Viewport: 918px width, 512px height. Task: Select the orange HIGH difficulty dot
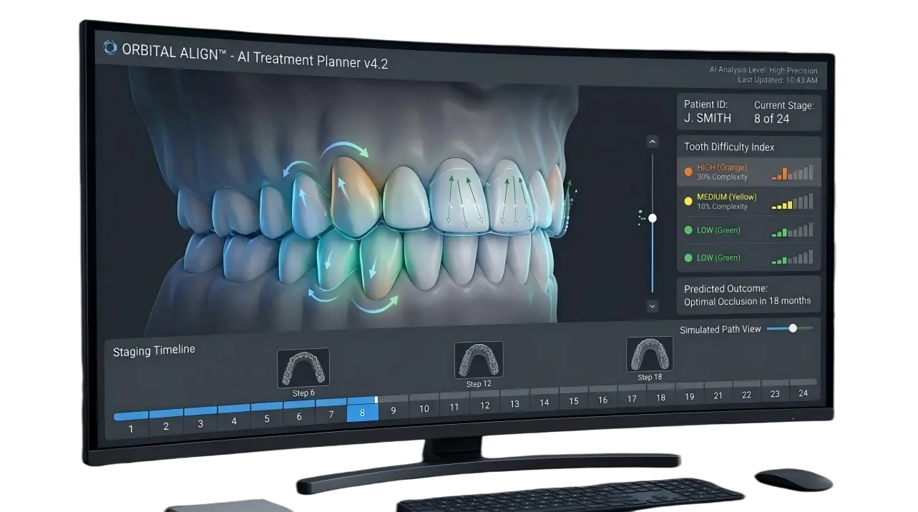coord(688,172)
